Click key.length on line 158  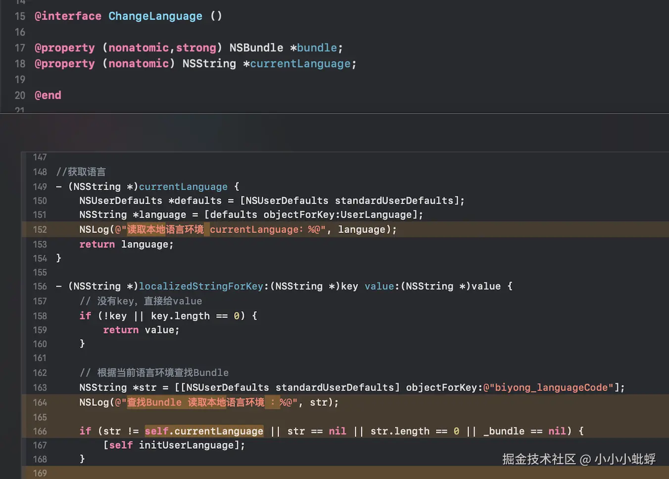(x=180, y=316)
